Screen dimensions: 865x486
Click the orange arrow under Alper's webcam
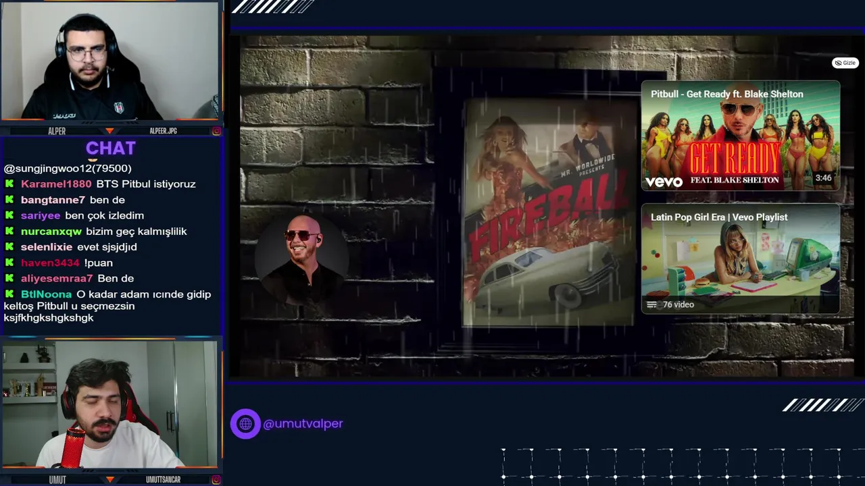pyautogui.click(x=109, y=131)
